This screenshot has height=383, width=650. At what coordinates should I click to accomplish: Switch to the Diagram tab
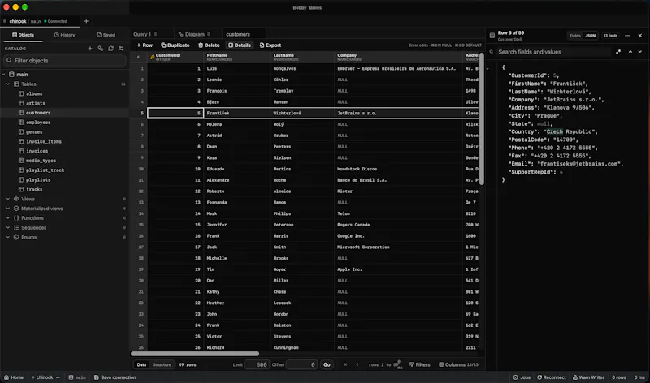pyautogui.click(x=195, y=34)
